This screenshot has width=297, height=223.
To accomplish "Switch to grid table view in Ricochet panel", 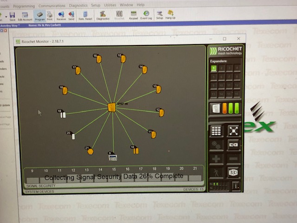I will tap(216, 131).
